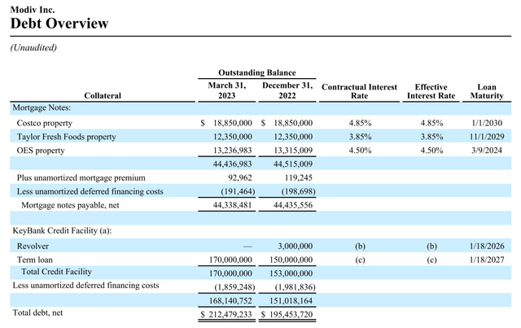Image resolution: width=521 pixels, height=328 pixels.
Task: Select the loan maturity 11/1/2029
Action: [487, 137]
